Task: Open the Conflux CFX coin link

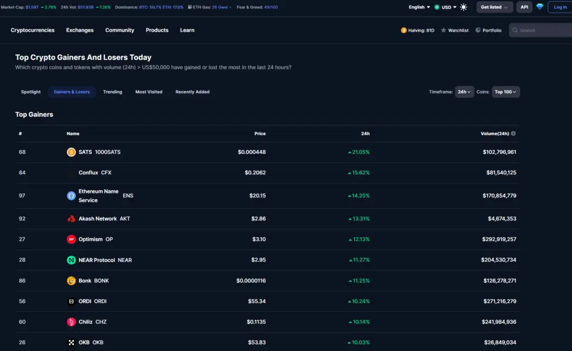Action: point(95,173)
